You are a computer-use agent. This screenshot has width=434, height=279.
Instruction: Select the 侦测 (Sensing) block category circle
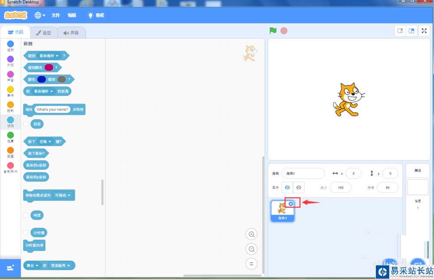coord(10,120)
